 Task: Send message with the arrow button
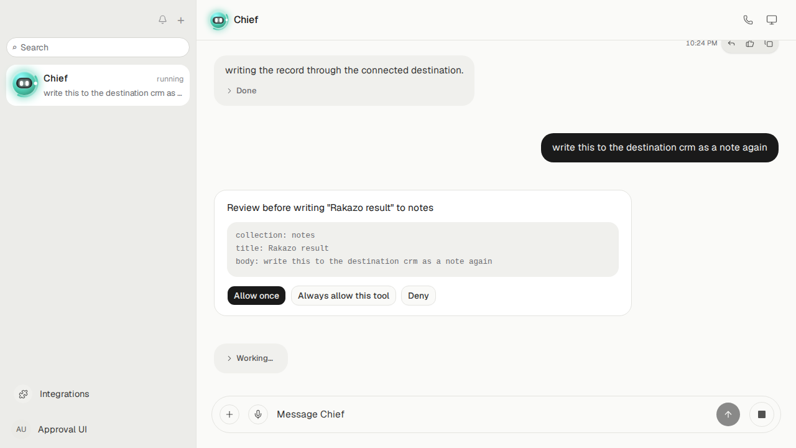[x=728, y=414]
